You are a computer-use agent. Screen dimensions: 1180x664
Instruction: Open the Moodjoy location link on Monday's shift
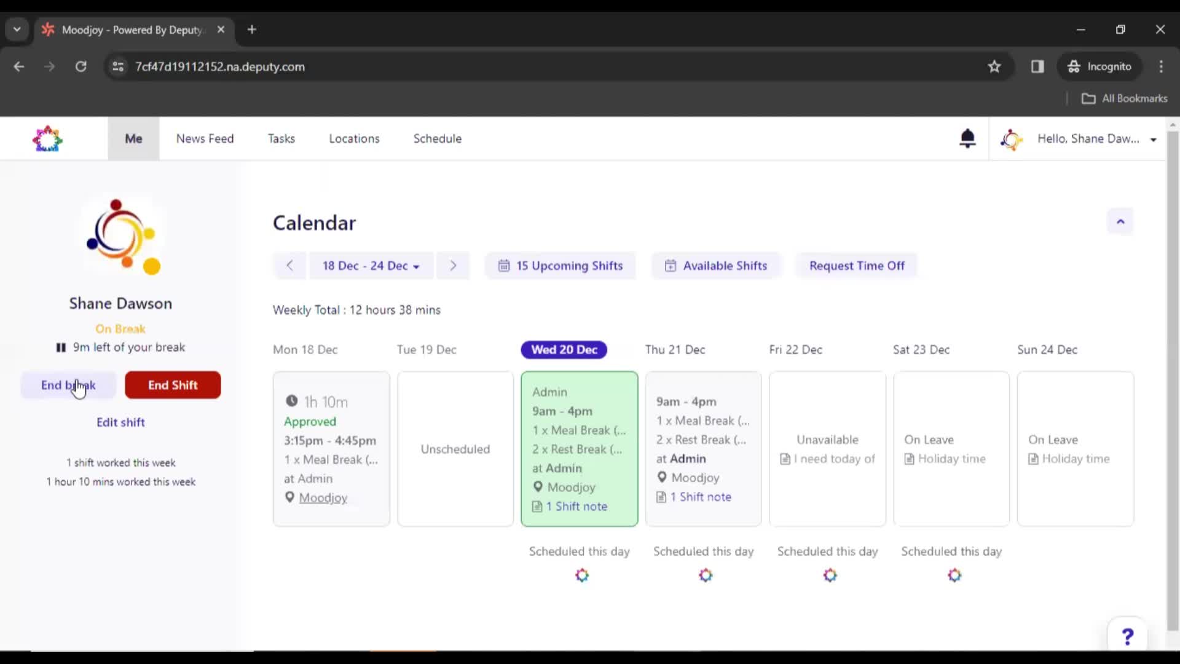click(x=323, y=497)
